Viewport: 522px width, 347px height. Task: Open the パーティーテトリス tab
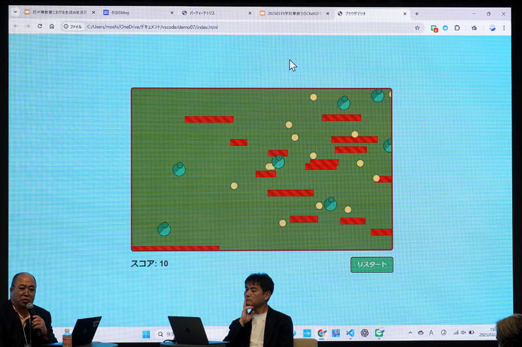[217, 13]
